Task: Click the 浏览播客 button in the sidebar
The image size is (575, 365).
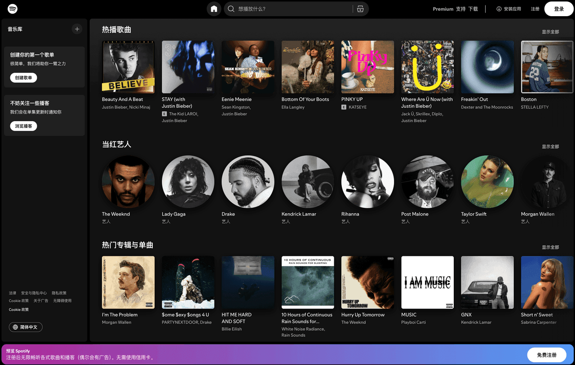Action: [x=23, y=126]
